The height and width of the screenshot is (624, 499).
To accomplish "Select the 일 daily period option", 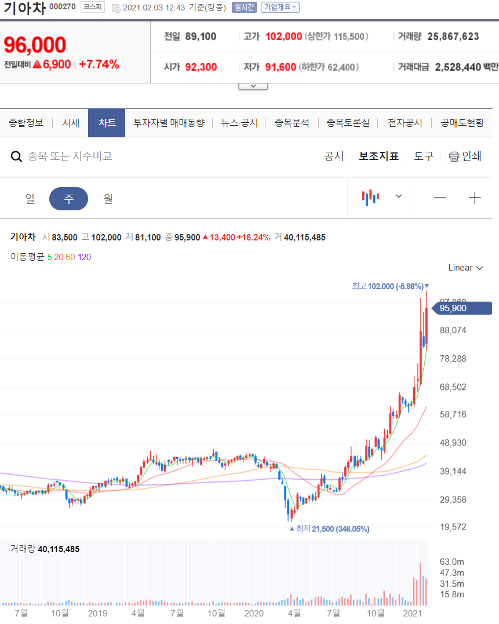I will [x=30, y=199].
